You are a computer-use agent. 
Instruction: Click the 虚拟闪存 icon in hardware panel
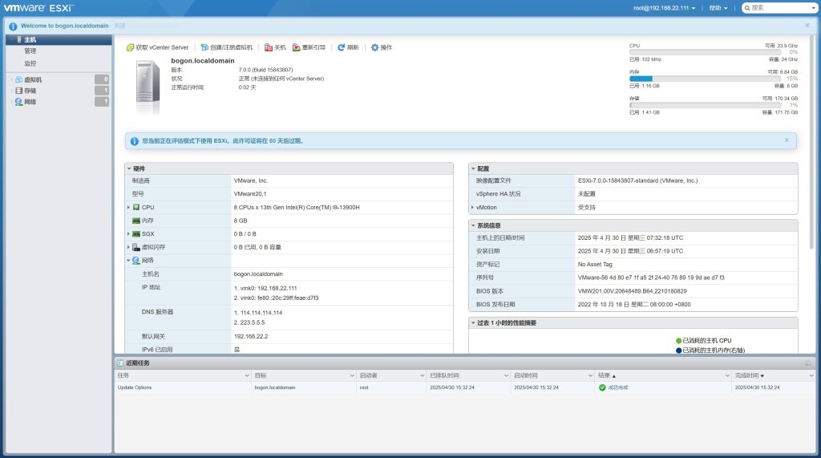pos(136,247)
